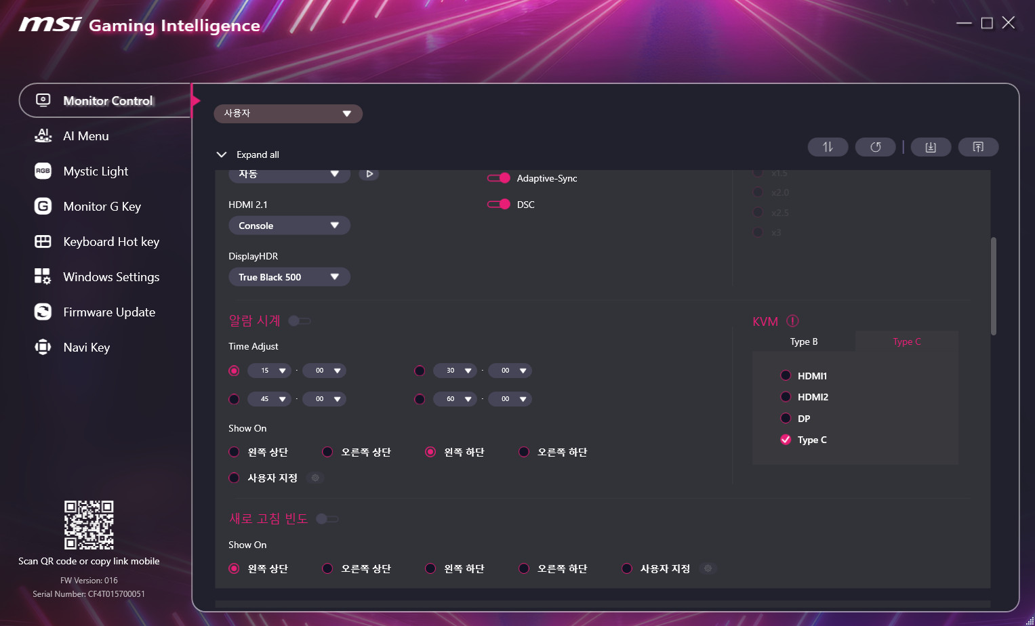Open Mystic Light RGB section
Viewport: 1035px width, 626px height.
pyautogui.click(x=96, y=171)
